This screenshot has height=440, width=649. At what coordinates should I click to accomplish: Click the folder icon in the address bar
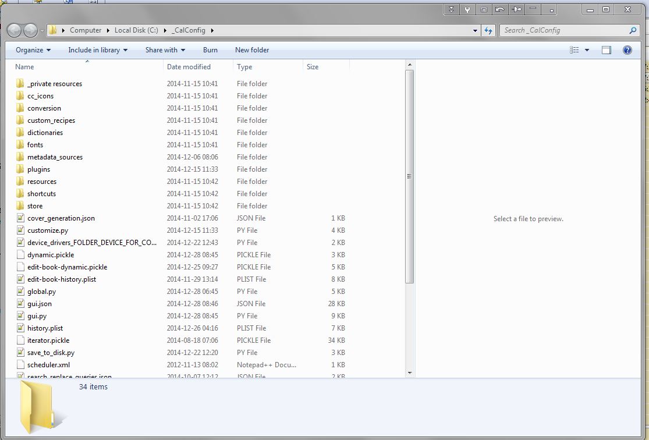[x=52, y=30]
